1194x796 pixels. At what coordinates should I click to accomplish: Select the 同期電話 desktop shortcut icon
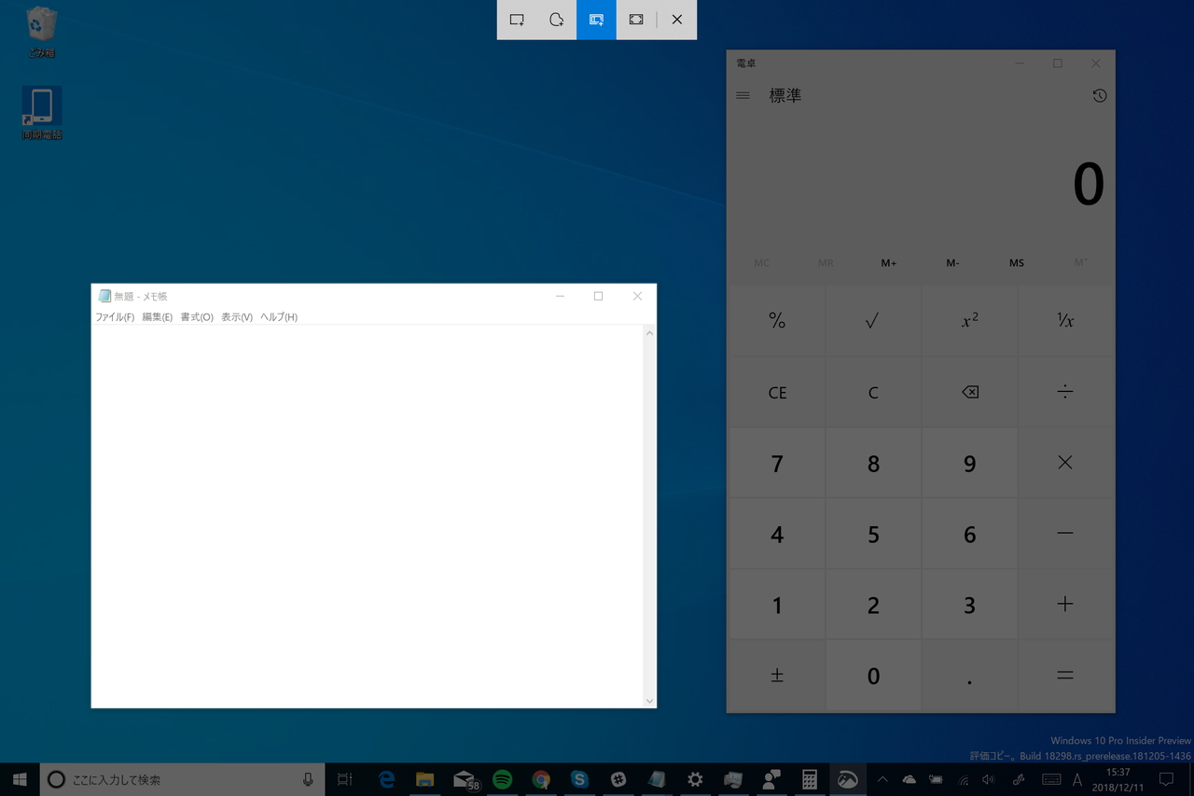point(42,113)
